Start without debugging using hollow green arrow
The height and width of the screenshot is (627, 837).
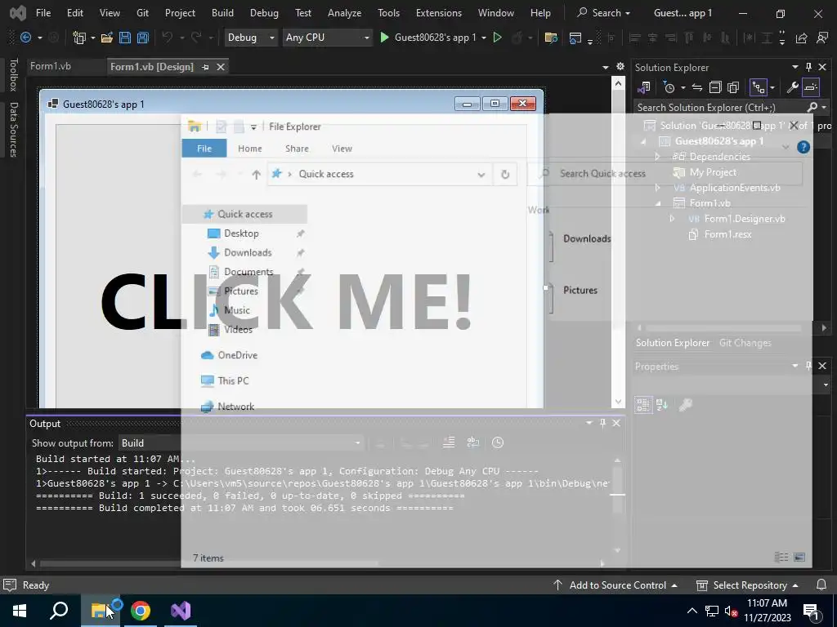click(497, 38)
